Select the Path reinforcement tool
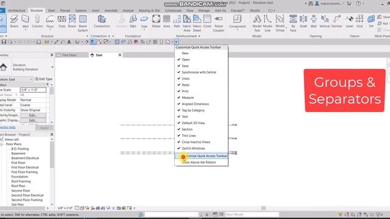 pos(177,21)
